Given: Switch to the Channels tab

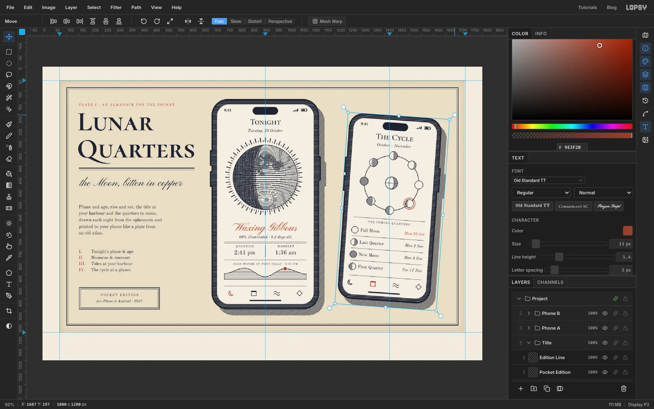Looking at the screenshot, I should pyautogui.click(x=550, y=282).
